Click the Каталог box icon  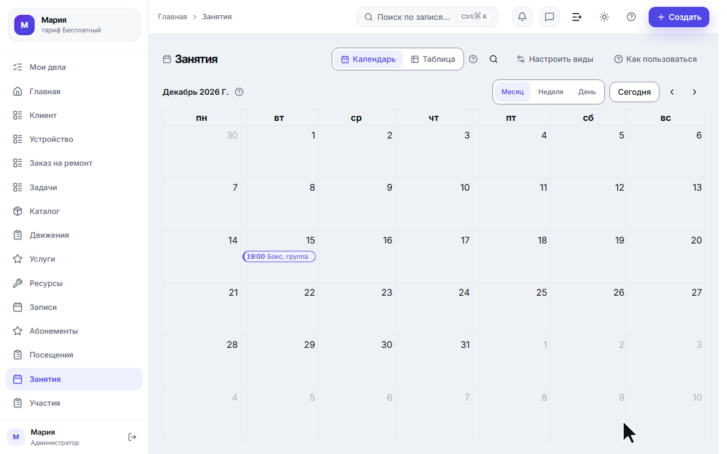(x=18, y=211)
